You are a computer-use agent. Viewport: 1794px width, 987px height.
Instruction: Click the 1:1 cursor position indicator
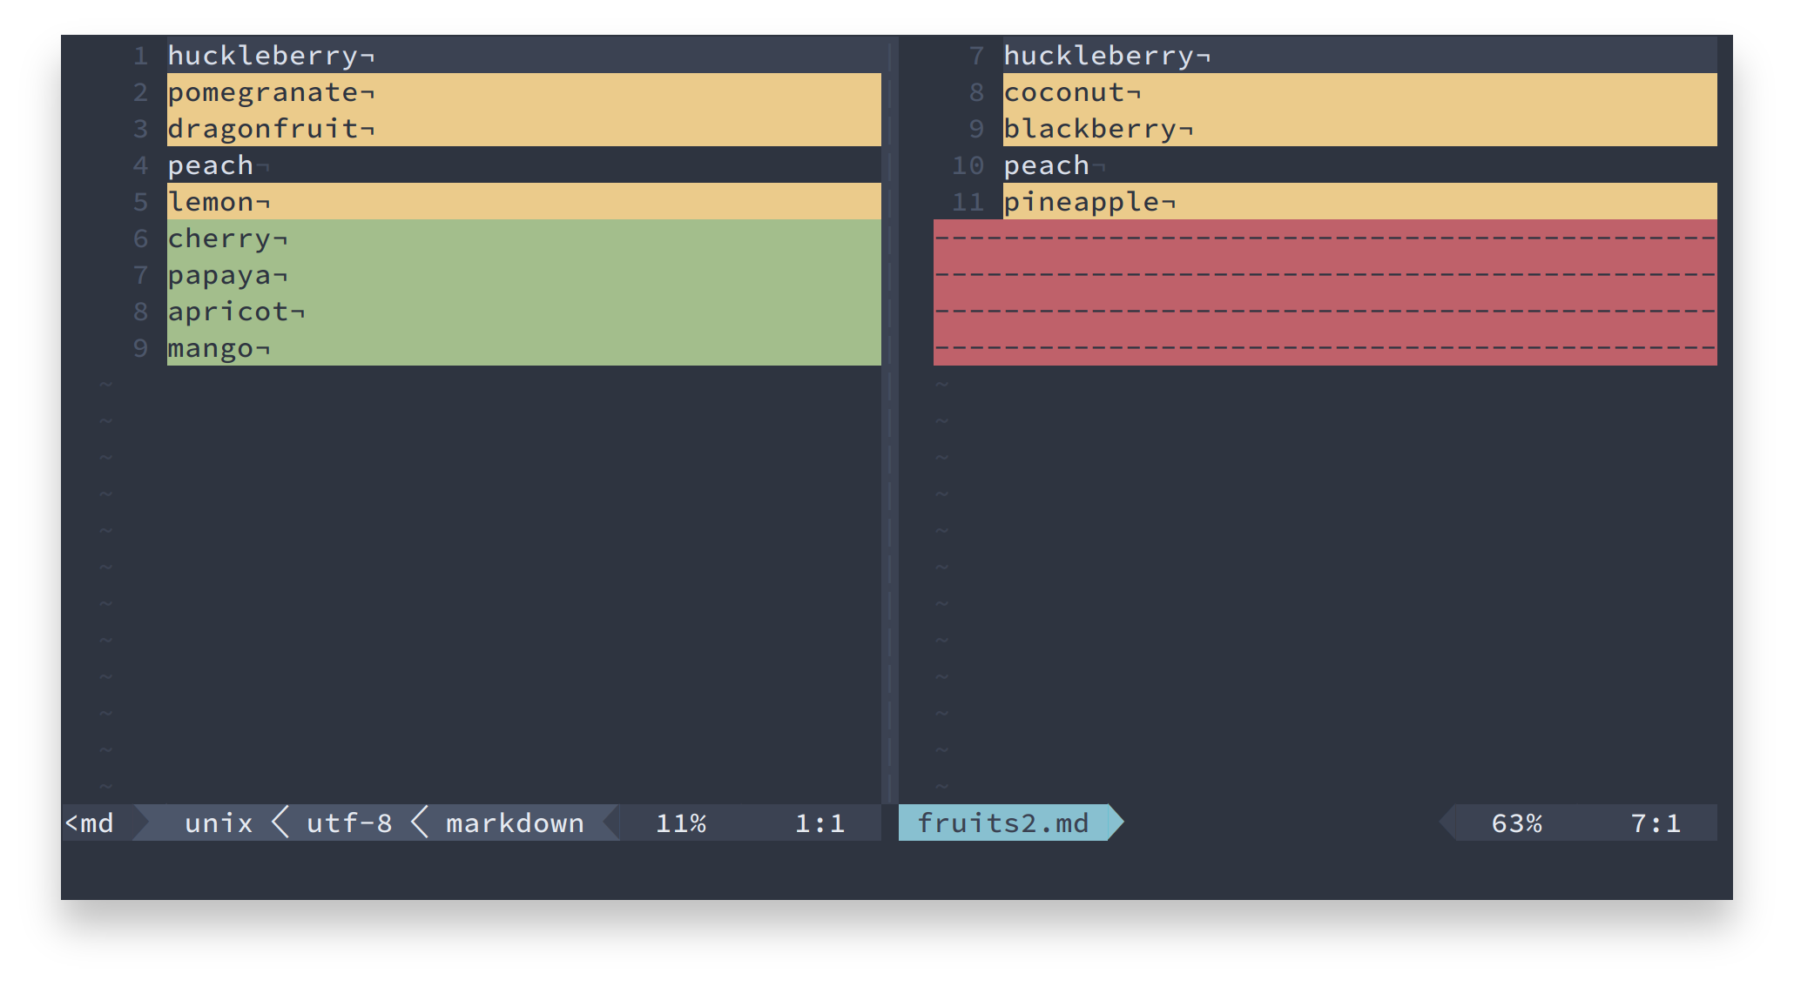(x=819, y=822)
